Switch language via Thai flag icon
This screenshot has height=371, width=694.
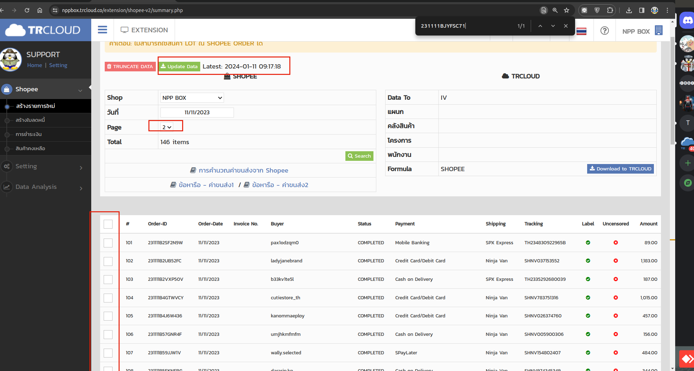click(x=581, y=31)
